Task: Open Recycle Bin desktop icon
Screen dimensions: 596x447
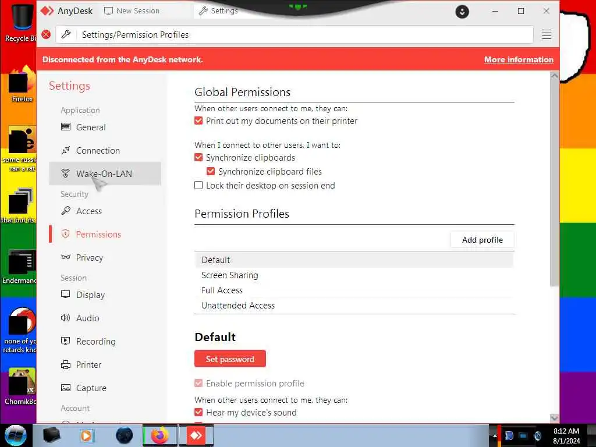Action: pos(20,22)
